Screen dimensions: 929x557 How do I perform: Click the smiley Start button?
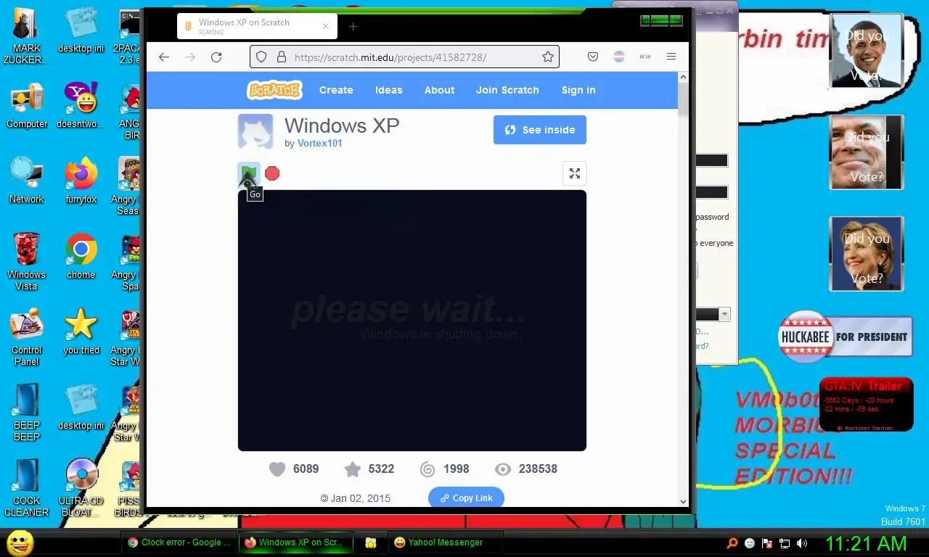[x=20, y=542]
